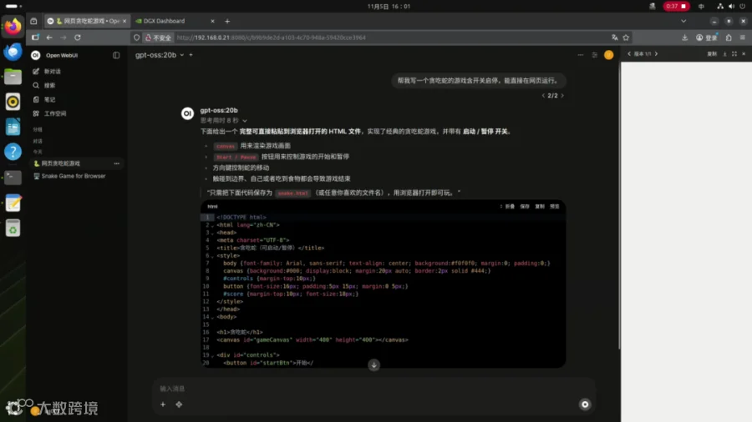Viewport: 752px width, 422px height.
Task: Click the plus attach button below message input
Action: point(163,404)
